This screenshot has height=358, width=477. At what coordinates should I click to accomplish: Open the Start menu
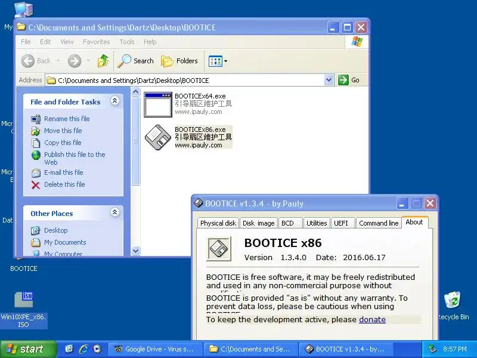[28, 349]
